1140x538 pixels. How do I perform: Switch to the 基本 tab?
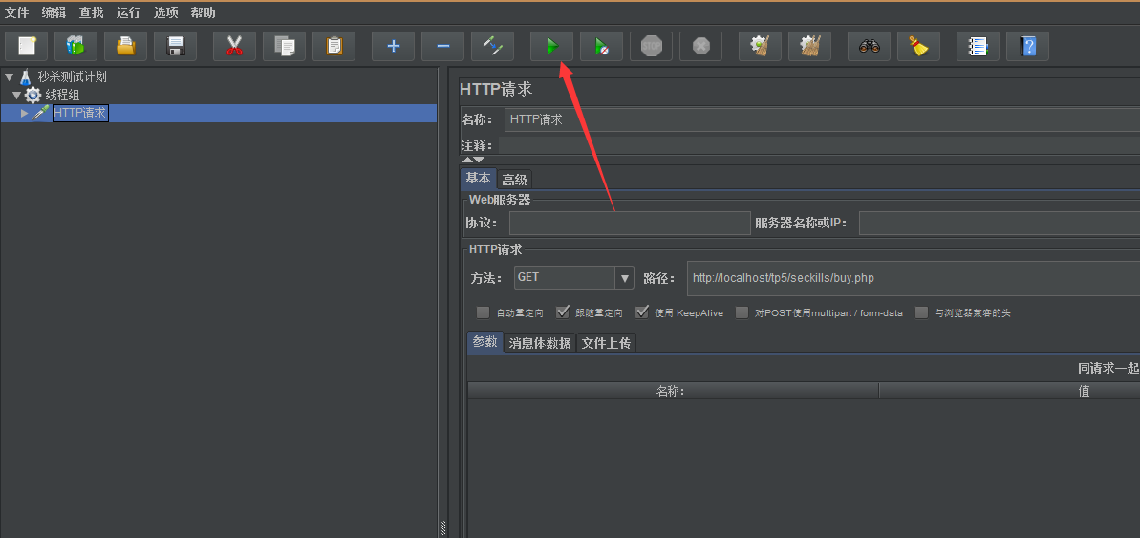pos(479,179)
